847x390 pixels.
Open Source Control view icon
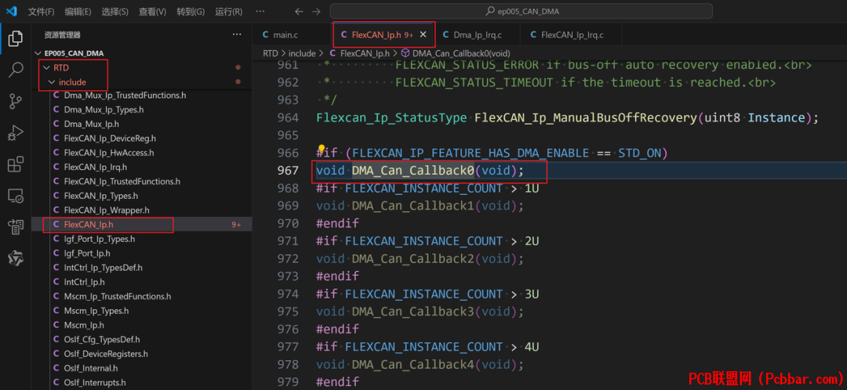[x=16, y=101]
